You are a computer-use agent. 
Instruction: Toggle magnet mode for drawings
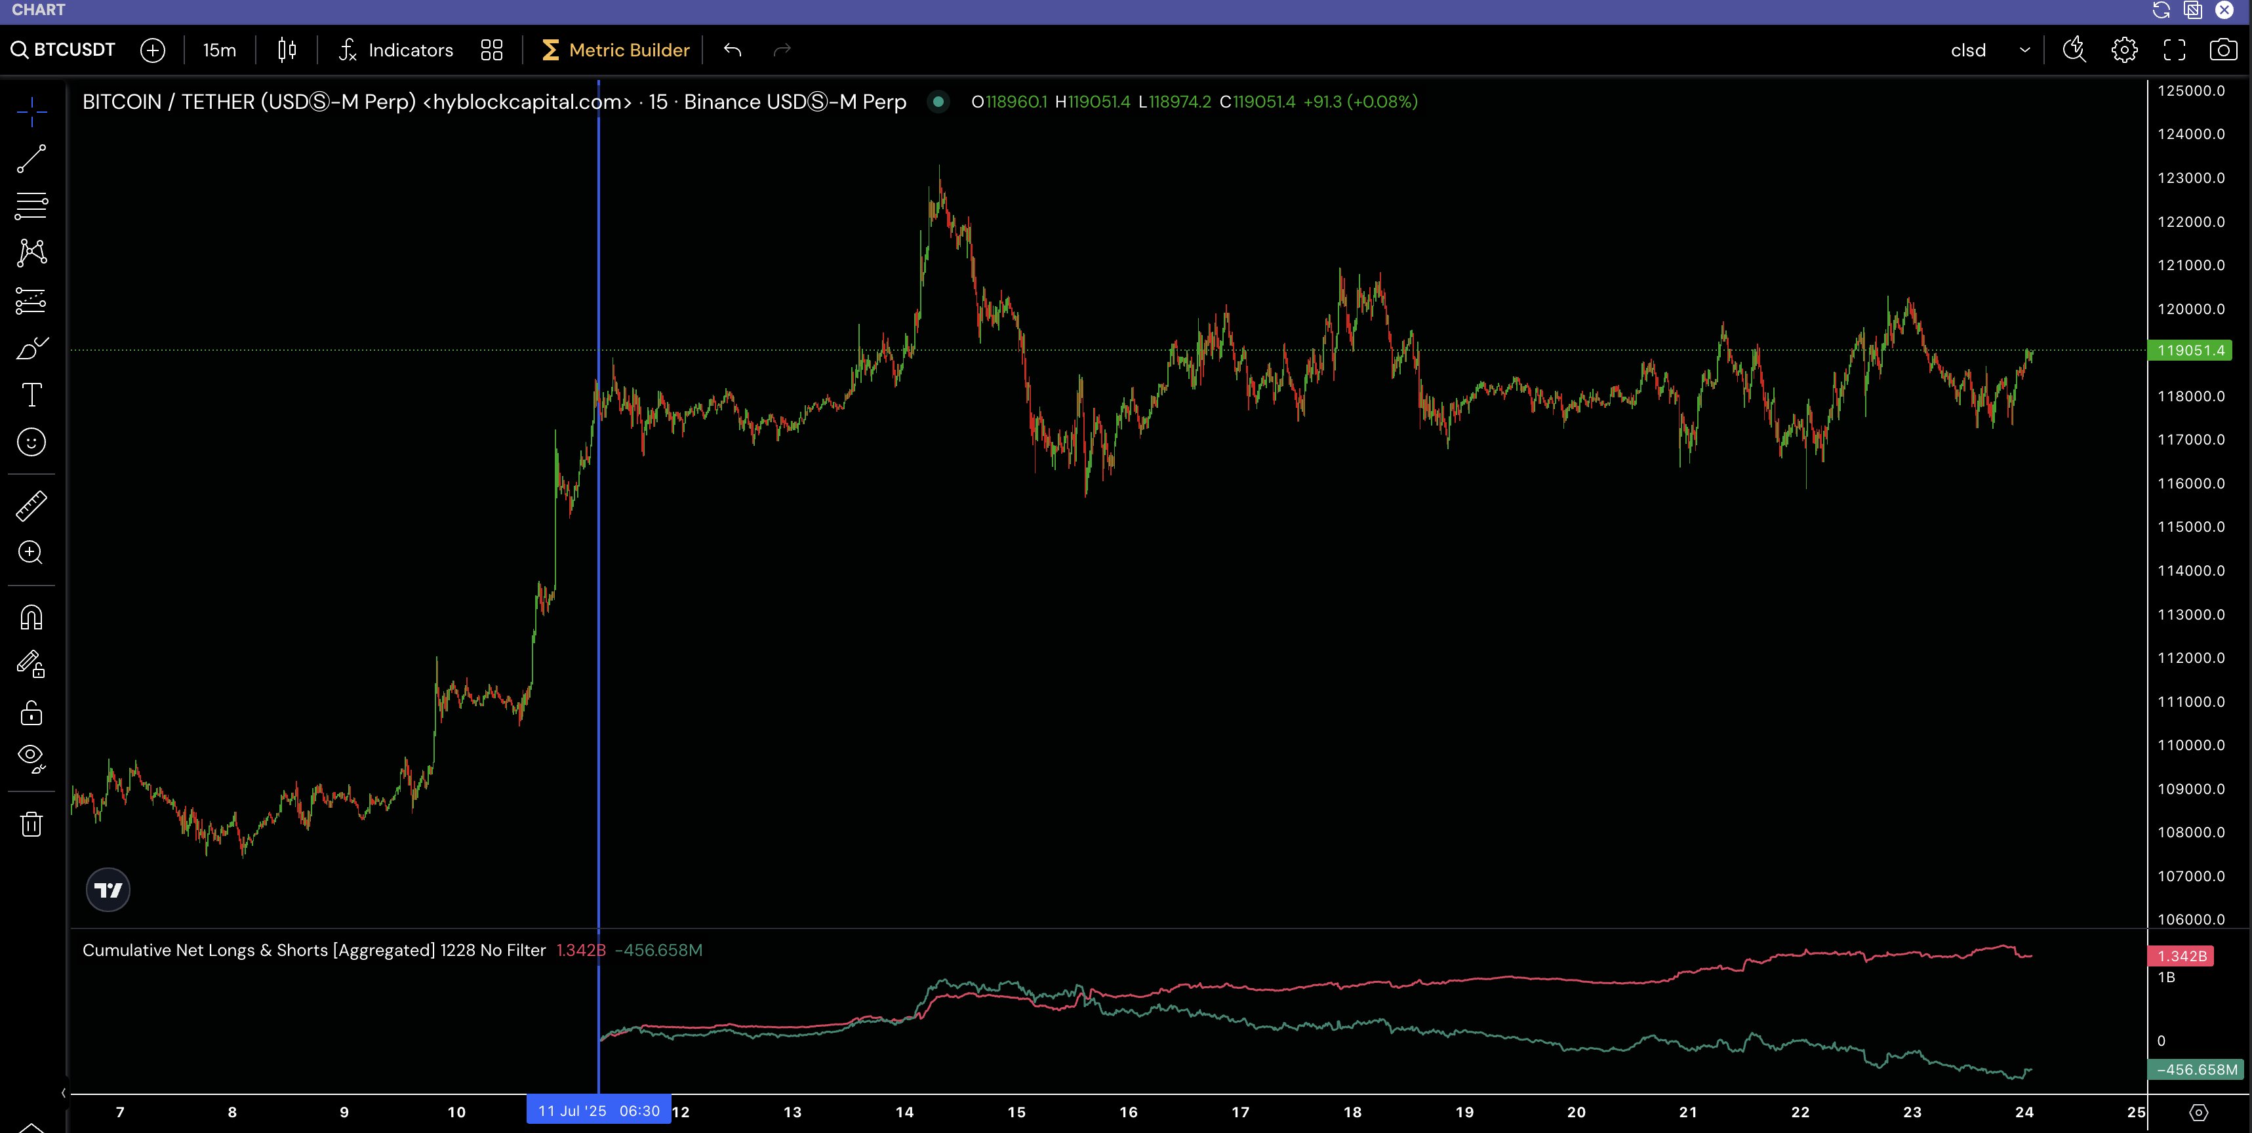click(x=31, y=617)
